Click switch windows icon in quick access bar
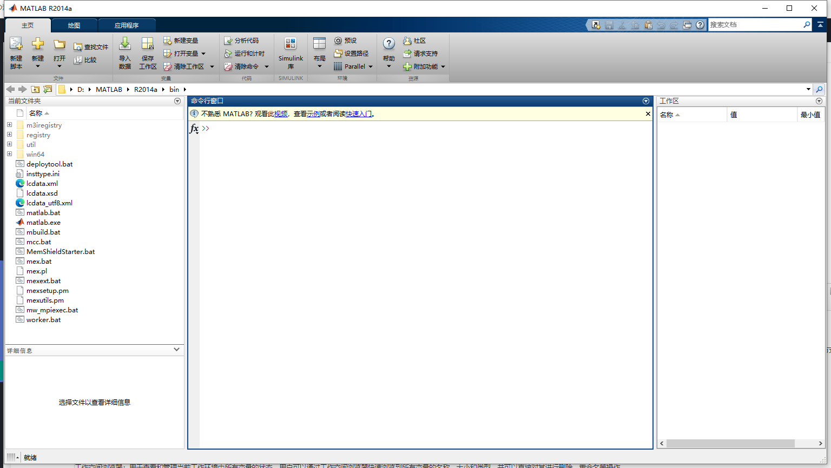The height and width of the screenshot is (468, 831). [x=687, y=25]
